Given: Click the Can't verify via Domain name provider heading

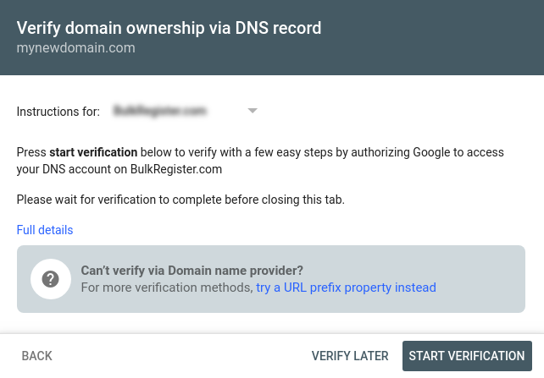Looking at the screenshot, I should (192, 271).
